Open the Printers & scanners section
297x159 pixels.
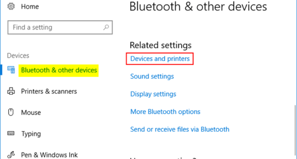pos(49,92)
